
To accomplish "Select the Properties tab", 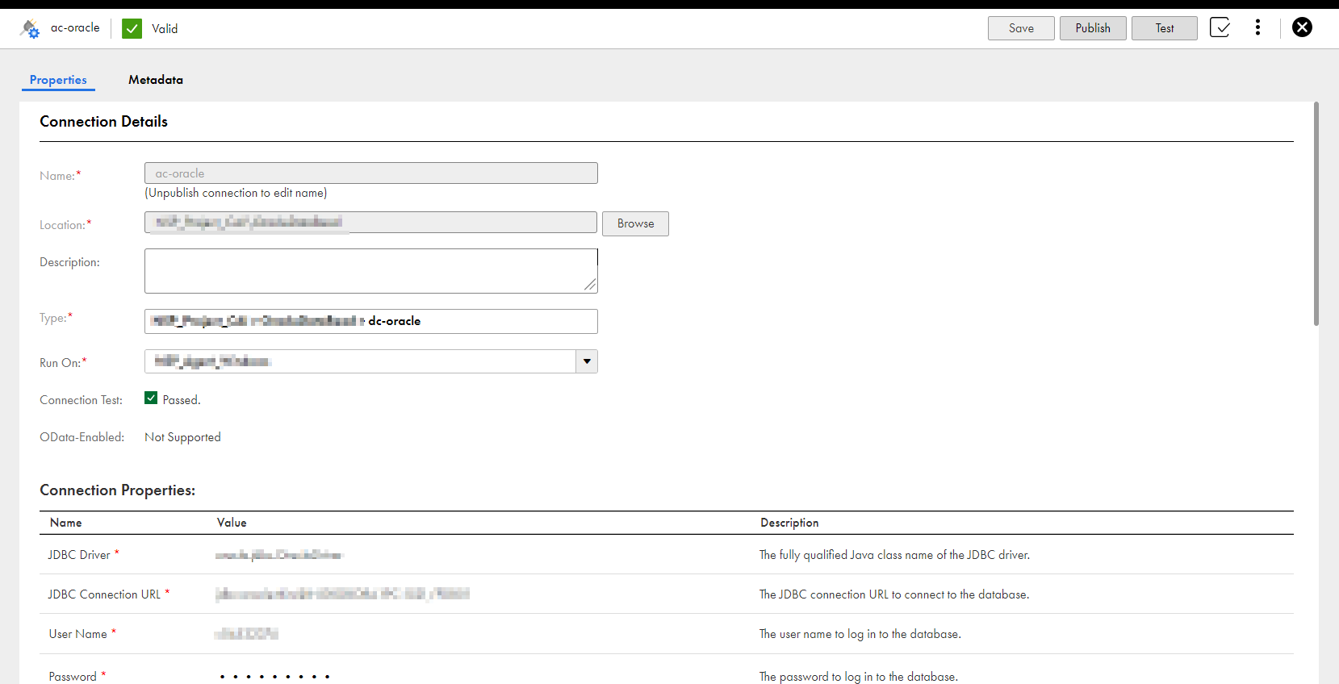I will 58,80.
